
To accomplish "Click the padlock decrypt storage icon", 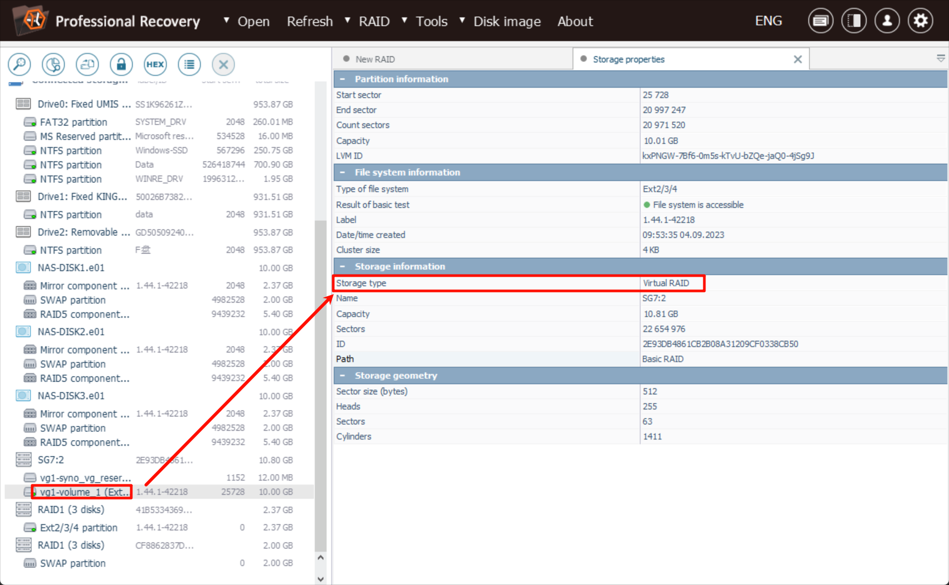I will click(x=121, y=64).
